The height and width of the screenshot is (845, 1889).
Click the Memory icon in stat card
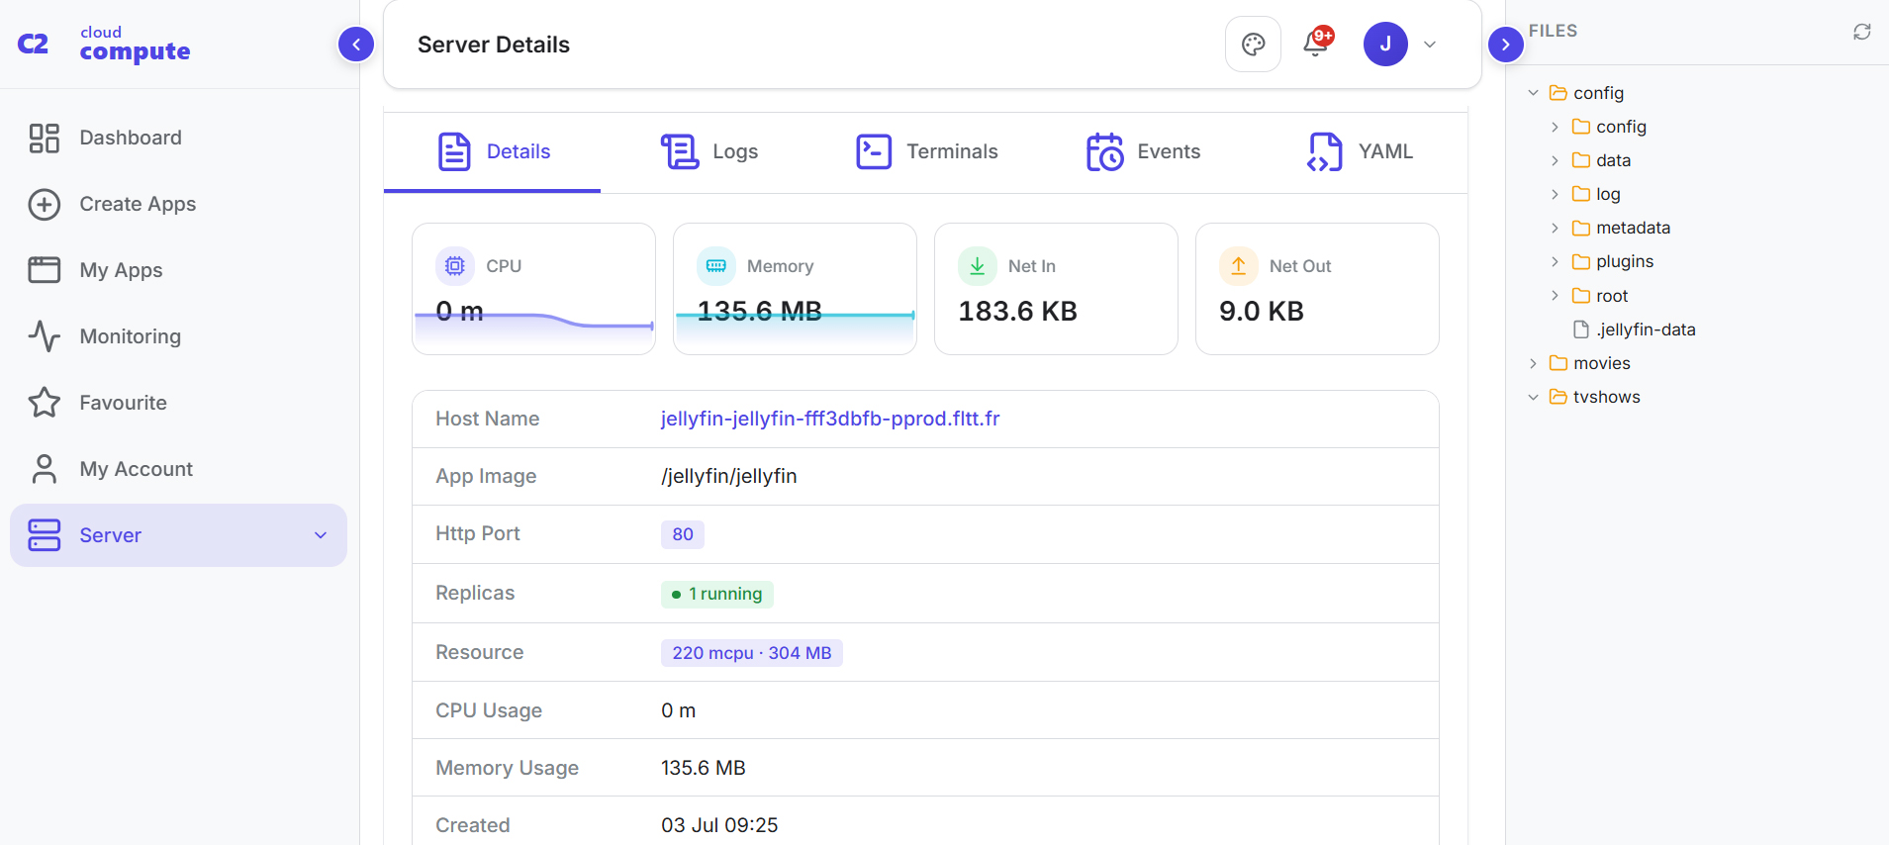click(x=716, y=266)
